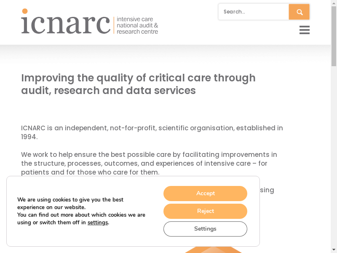Accept cookies on the banner

pyautogui.click(x=205, y=194)
